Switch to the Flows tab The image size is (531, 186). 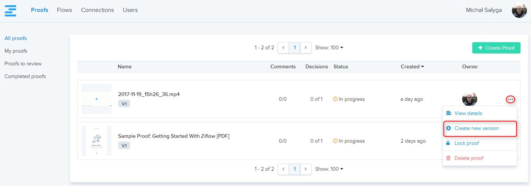click(x=64, y=10)
